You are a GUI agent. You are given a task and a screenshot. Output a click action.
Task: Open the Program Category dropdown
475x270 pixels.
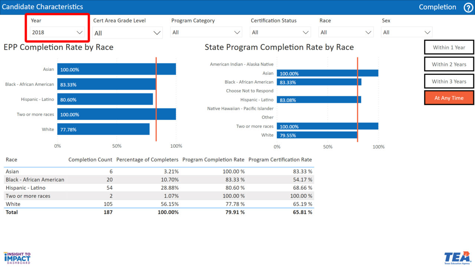tap(206, 33)
